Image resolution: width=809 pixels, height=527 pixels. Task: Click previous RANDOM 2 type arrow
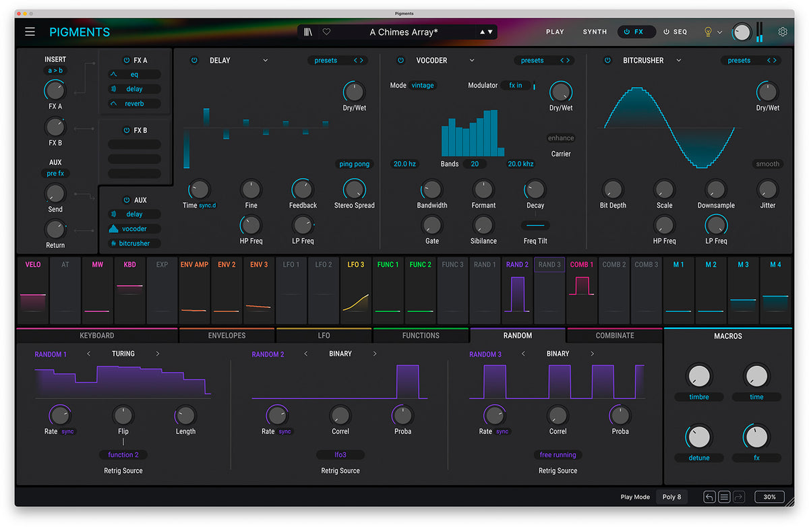306,354
